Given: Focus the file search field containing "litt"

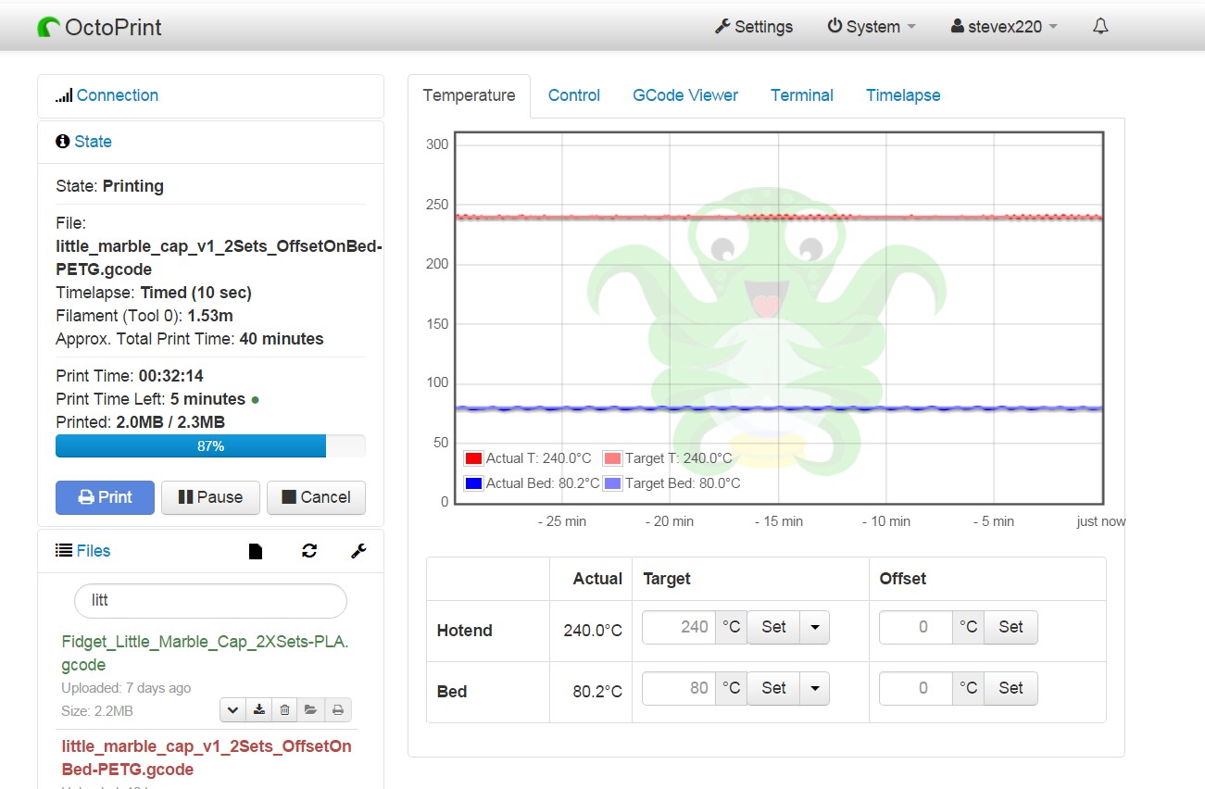Looking at the screenshot, I should point(210,600).
